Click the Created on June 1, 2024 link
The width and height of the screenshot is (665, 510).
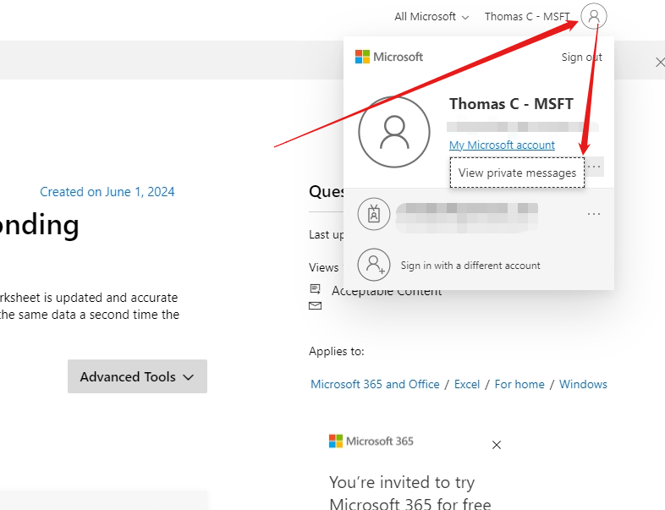coord(107,192)
